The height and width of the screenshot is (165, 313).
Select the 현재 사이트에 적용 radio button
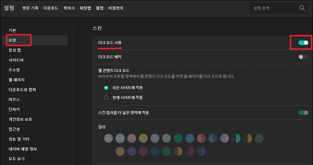(x=106, y=98)
